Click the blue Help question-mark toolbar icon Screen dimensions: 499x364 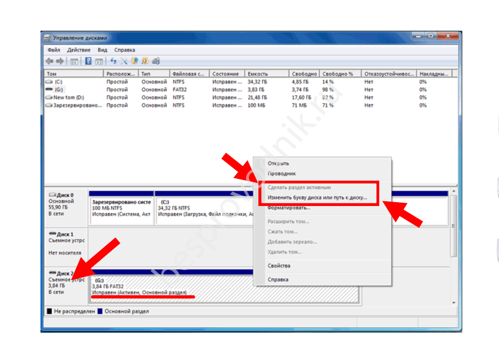click(x=88, y=61)
